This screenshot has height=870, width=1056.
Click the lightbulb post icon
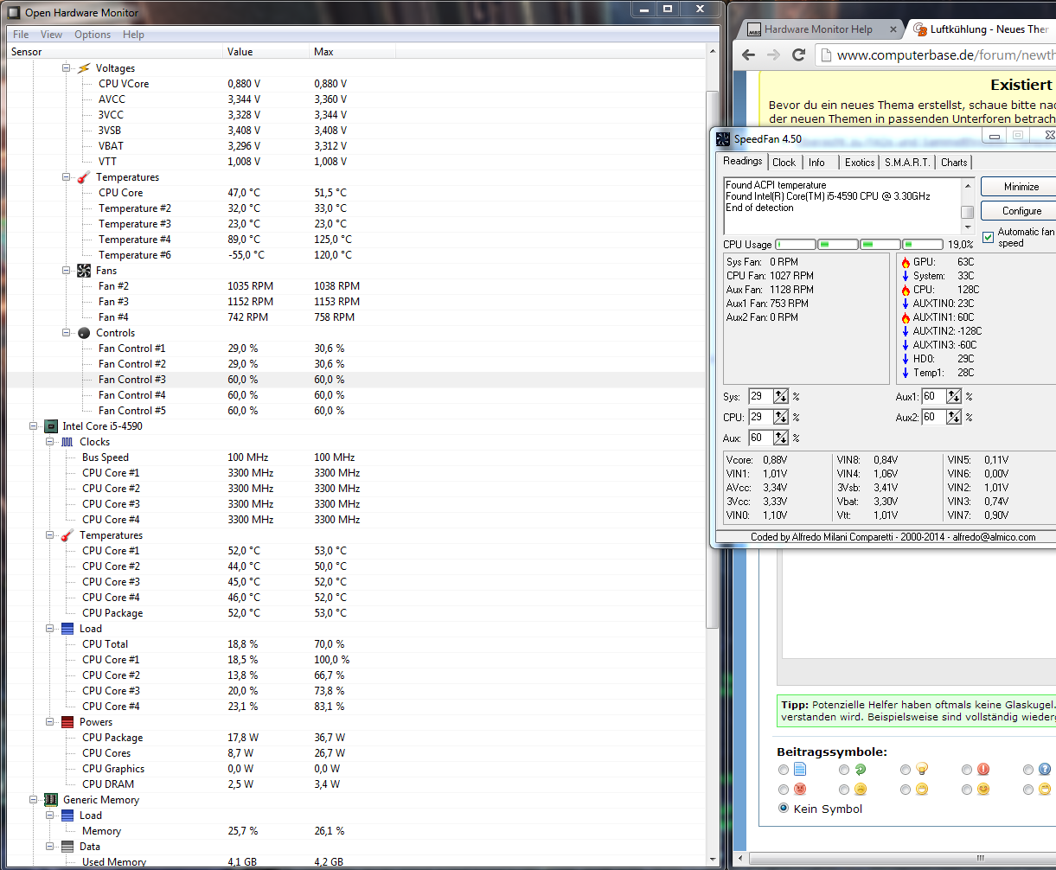coord(922,769)
